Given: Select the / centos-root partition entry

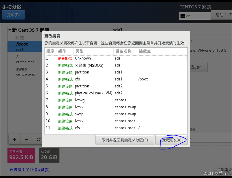Looking at the screenshot, I should point(25,59).
